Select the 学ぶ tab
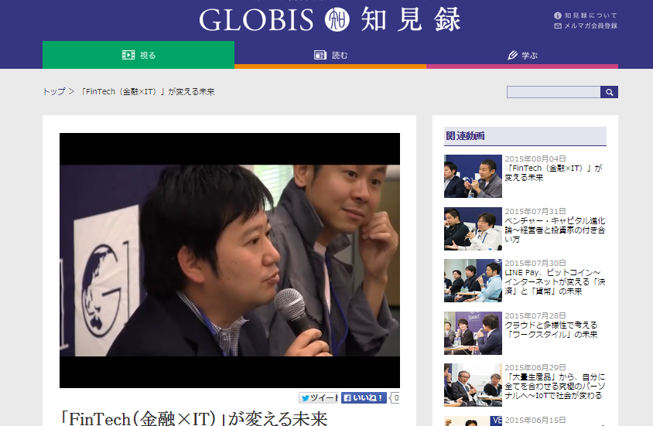This screenshot has width=653, height=426. [522, 55]
